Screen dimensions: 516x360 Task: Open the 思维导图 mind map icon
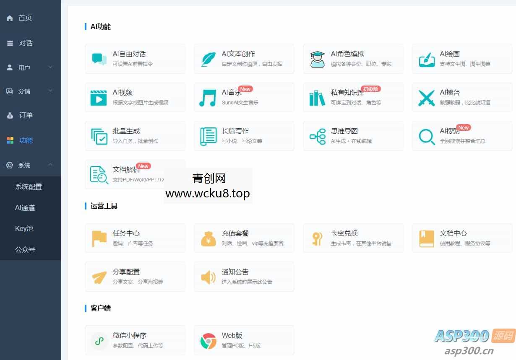click(x=317, y=136)
